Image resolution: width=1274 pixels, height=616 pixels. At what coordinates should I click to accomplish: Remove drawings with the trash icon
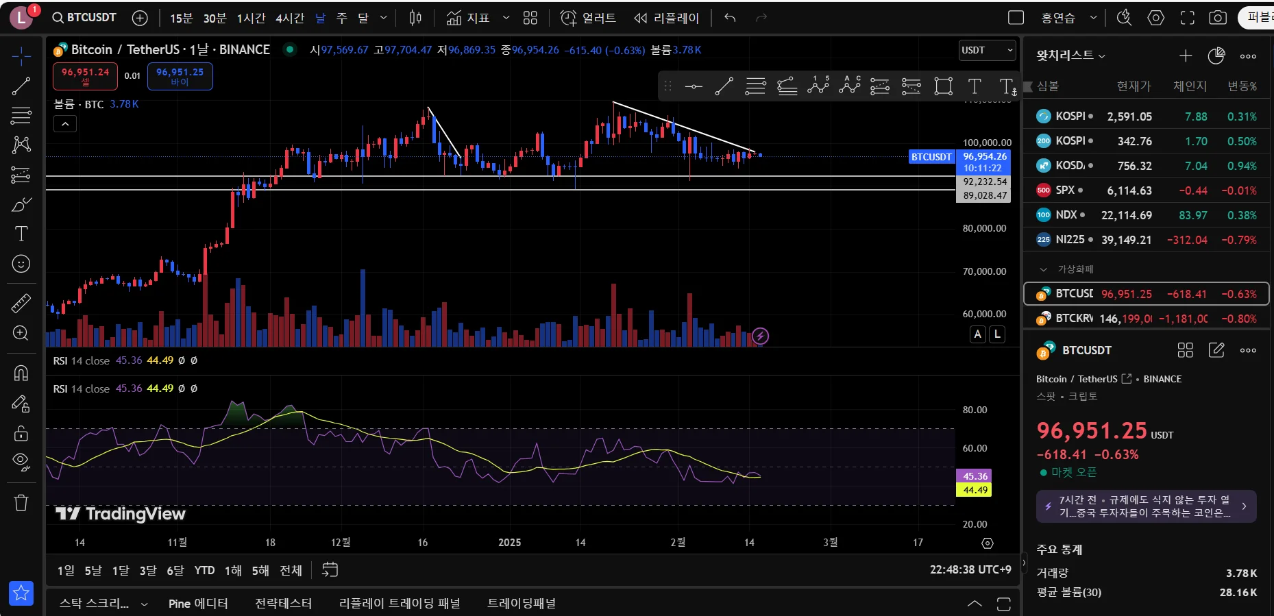coord(21,503)
